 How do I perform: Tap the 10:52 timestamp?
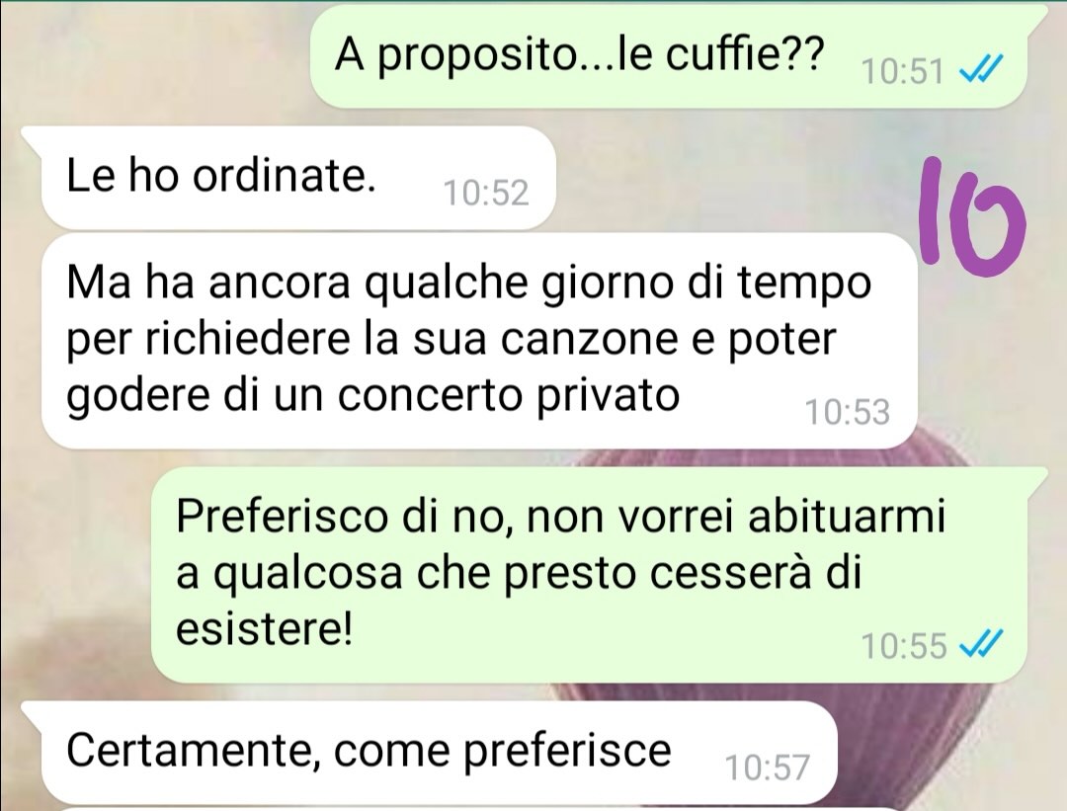tap(486, 193)
